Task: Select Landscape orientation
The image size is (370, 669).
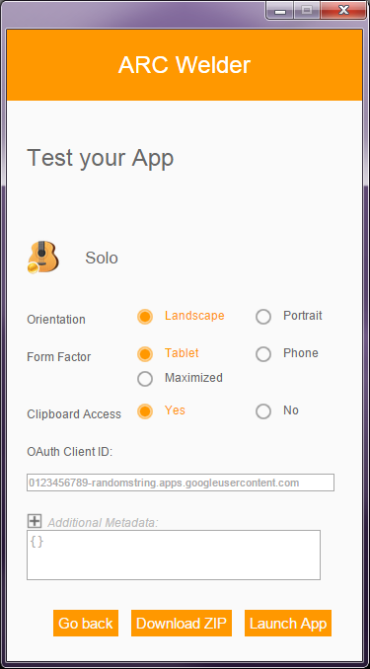Action: coord(145,317)
